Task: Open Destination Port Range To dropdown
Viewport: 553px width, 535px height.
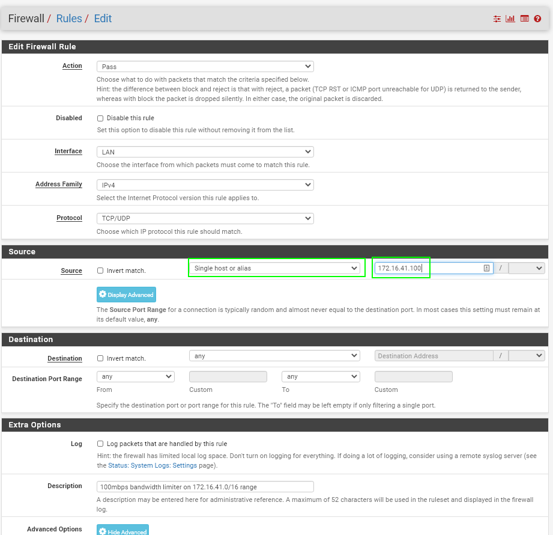Action: (321, 377)
